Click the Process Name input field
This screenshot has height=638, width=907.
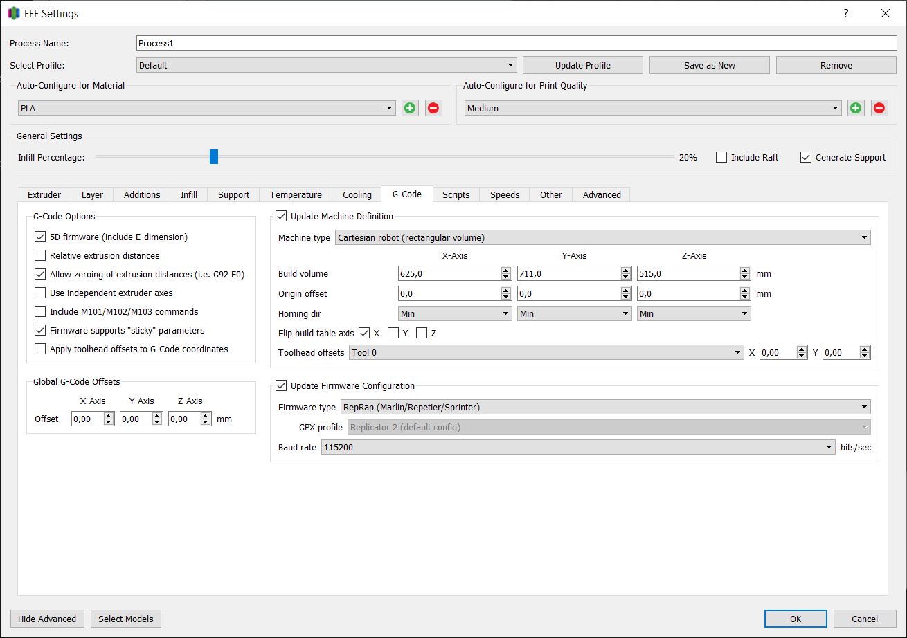coord(517,43)
